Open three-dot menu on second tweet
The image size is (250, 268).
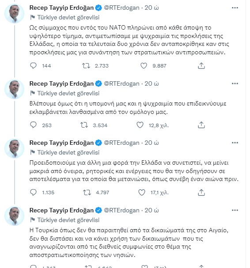click(235, 83)
